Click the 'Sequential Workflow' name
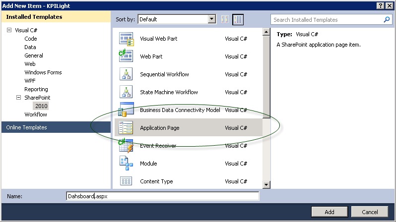This screenshot has width=396, height=222. (x=164, y=74)
